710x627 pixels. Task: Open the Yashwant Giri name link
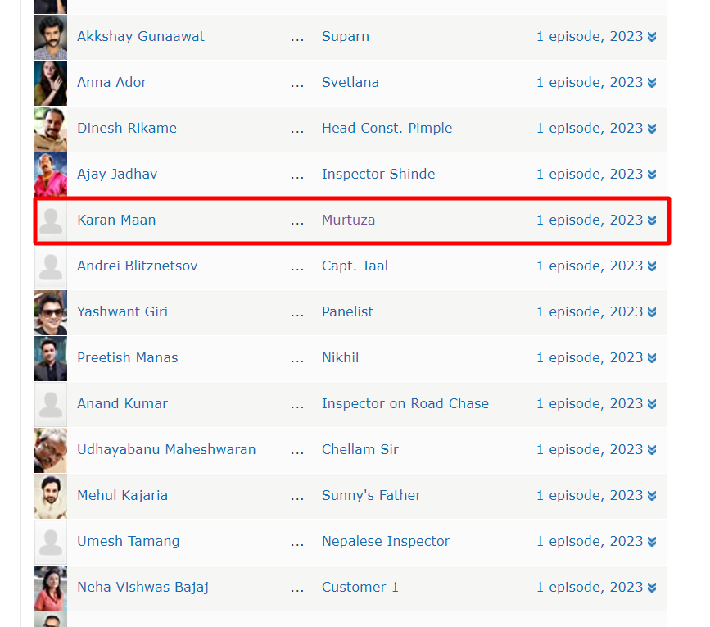tap(122, 311)
